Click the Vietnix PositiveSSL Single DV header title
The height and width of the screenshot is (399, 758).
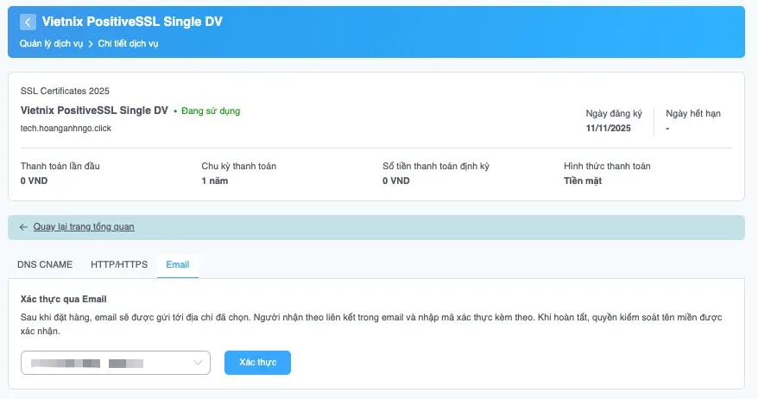coord(132,22)
